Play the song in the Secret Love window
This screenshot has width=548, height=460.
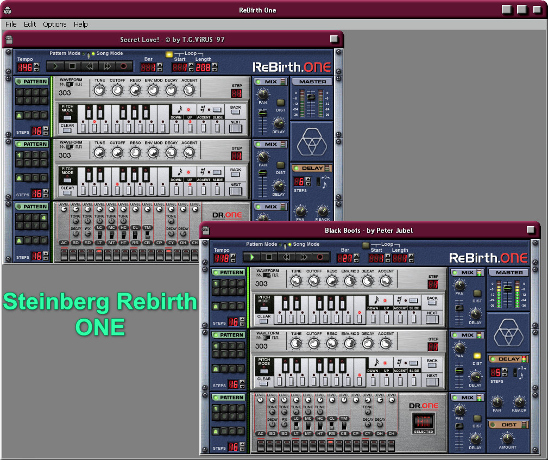coord(55,66)
